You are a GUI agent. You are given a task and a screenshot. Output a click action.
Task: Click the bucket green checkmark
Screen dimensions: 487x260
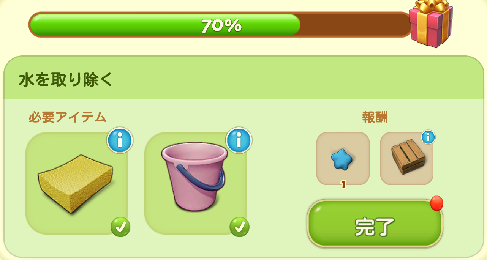click(239, 227)
